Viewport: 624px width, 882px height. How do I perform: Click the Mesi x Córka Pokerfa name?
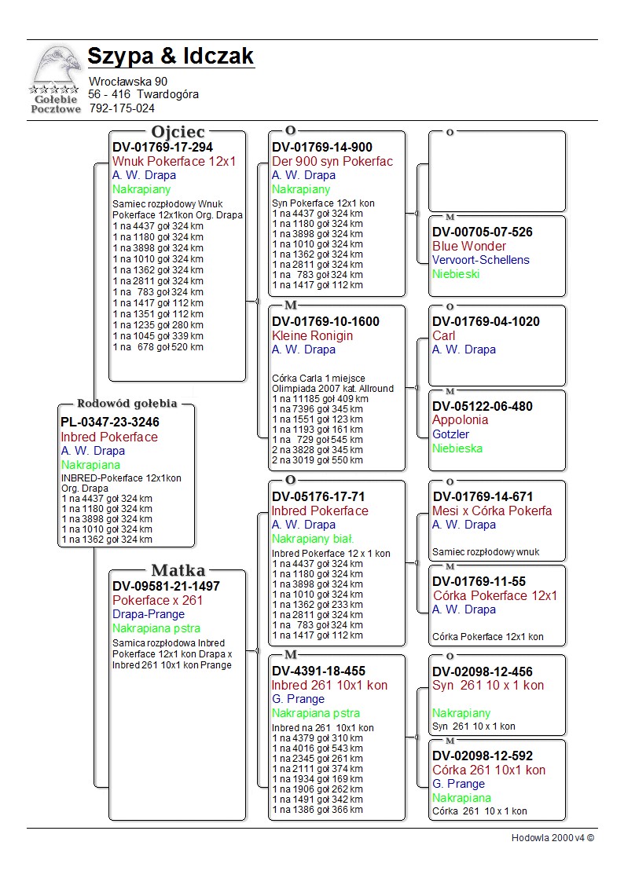[x=492, y=511]
